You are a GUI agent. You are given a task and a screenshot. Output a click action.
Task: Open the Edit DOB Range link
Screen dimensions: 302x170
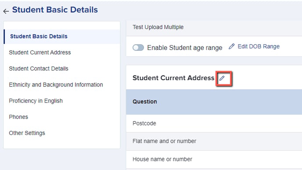(259, 46)
